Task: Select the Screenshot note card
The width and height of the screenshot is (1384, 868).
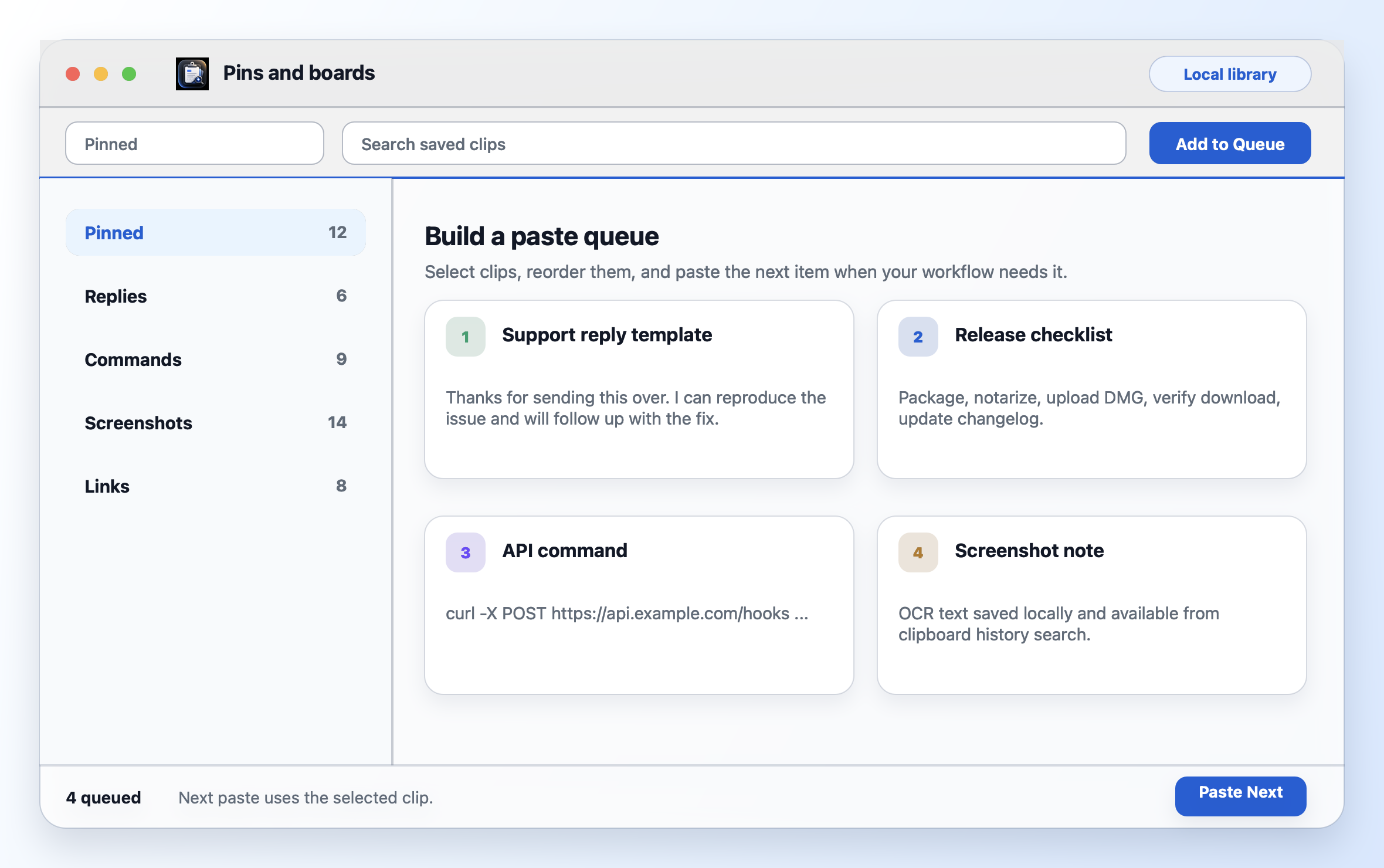Action: pos(1092,605)
